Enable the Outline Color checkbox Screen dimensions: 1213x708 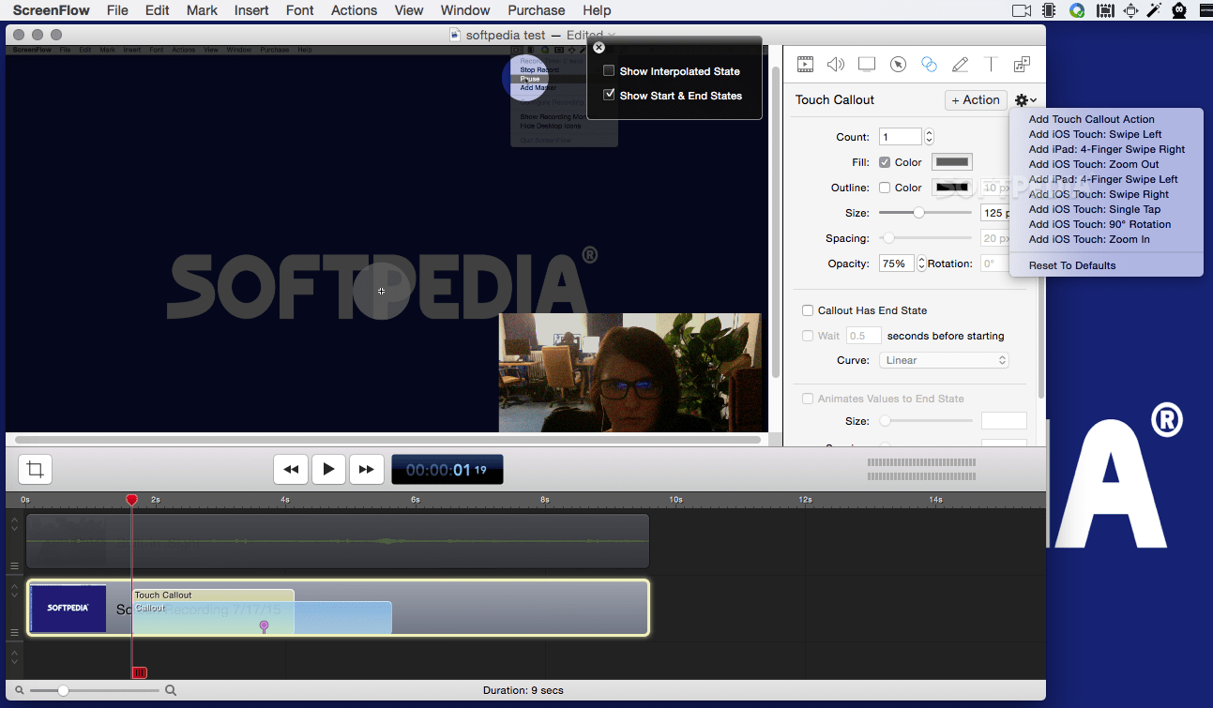tap(885, 188)
